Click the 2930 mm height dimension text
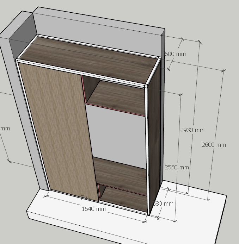Image resolution: width=239 pixels, height=244 pixels. coord(192,130)
